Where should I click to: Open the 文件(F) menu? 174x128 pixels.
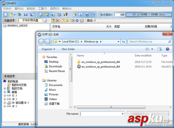tap(7, 9)
